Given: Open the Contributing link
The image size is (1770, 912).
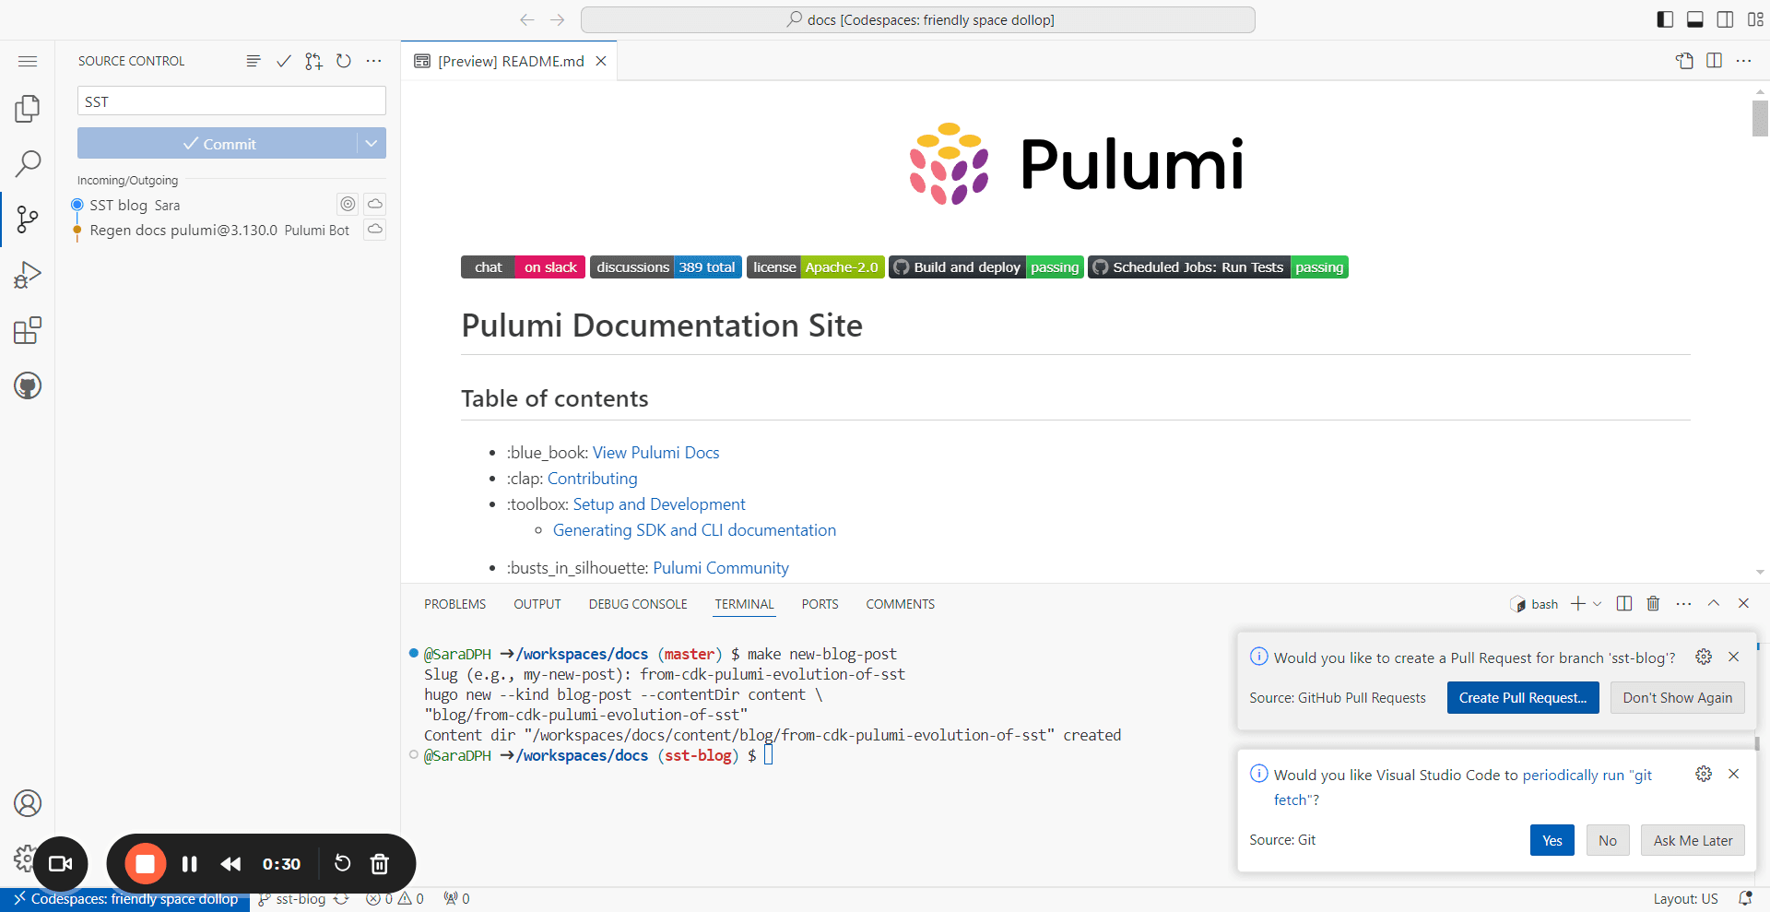Looking at the screenshot, I should pos(592,479).
